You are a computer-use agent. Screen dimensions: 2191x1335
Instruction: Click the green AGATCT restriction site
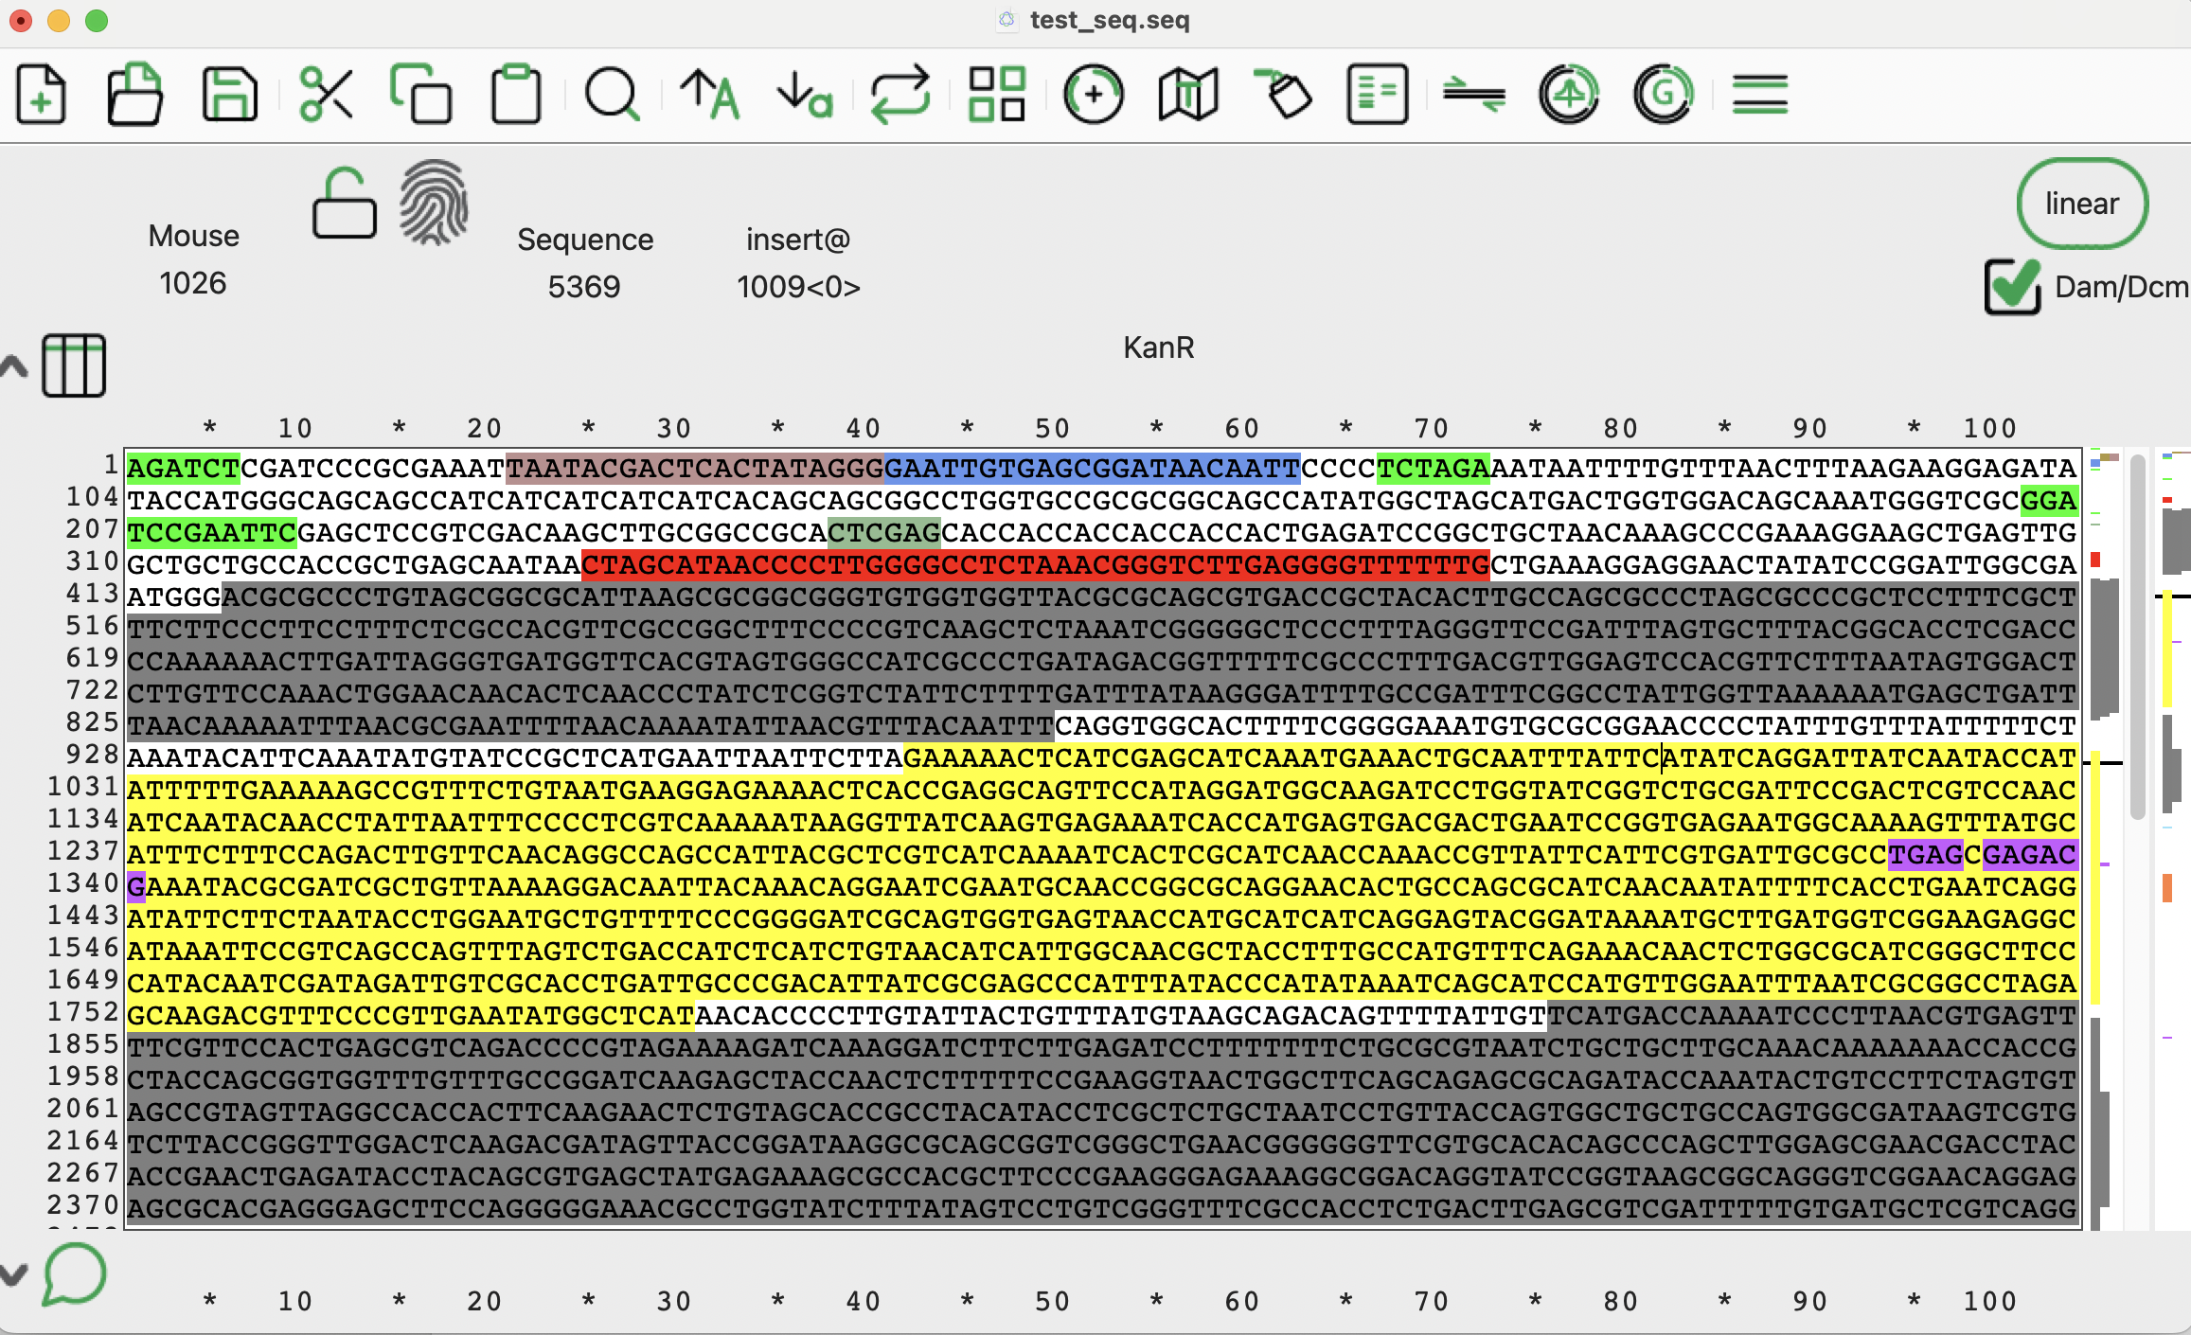(x=184, y=469)
